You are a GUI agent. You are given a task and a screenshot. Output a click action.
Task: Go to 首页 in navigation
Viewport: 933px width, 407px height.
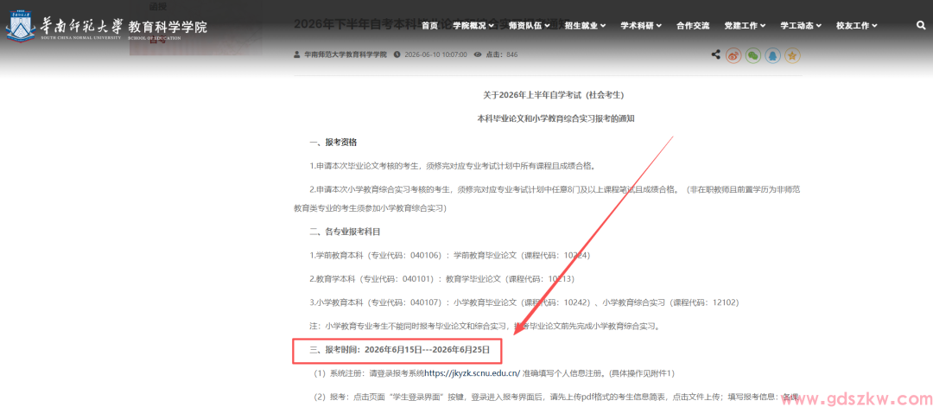[x=429, y=26]
